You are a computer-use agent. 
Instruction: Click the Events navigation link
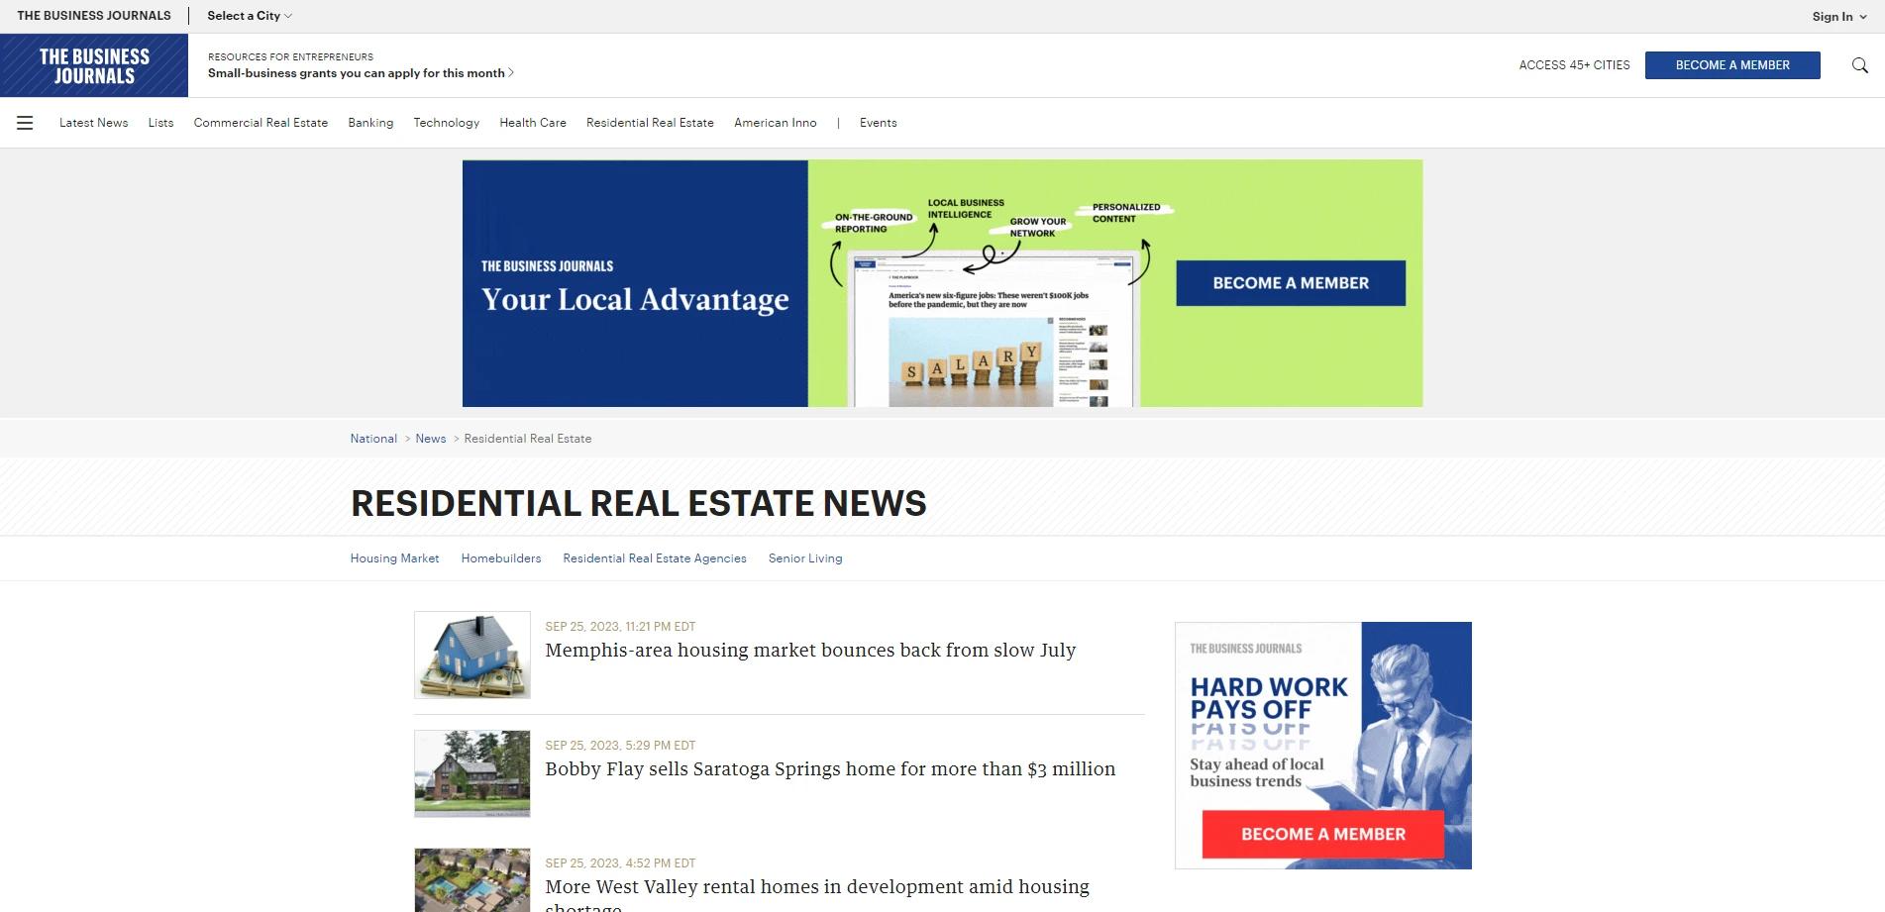pos(878,123)
